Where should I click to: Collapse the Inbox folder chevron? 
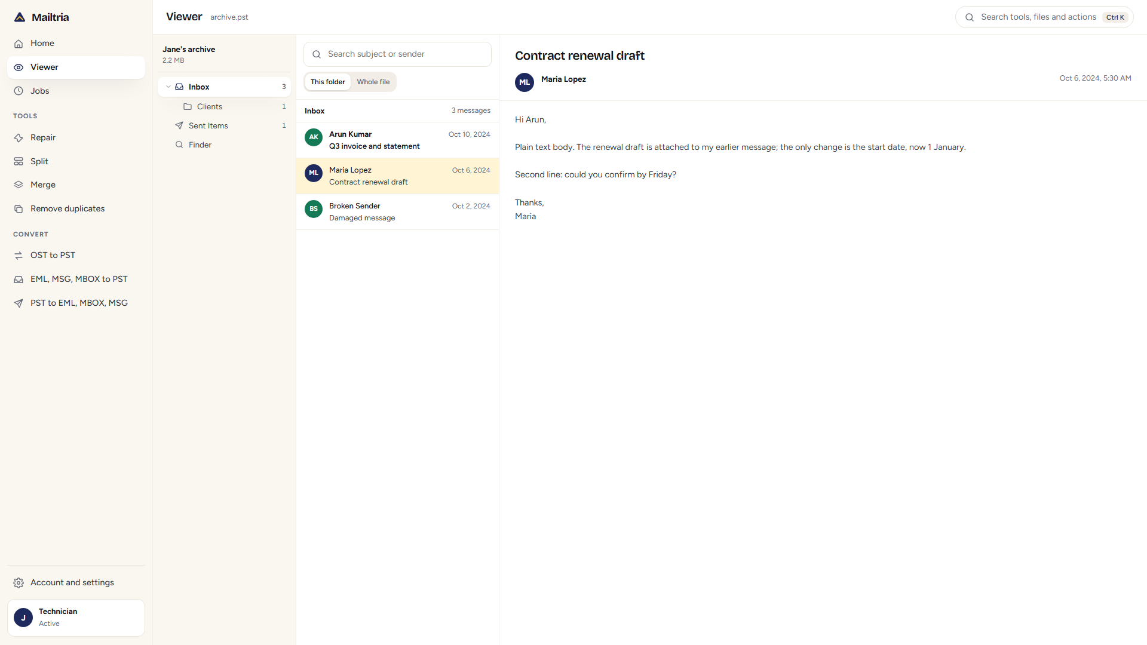click(x=168, y=87)
